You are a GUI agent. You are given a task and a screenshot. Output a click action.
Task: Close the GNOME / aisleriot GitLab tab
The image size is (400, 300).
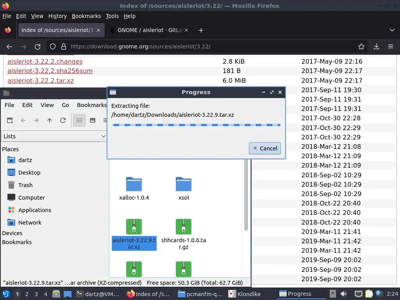(186, 30)
